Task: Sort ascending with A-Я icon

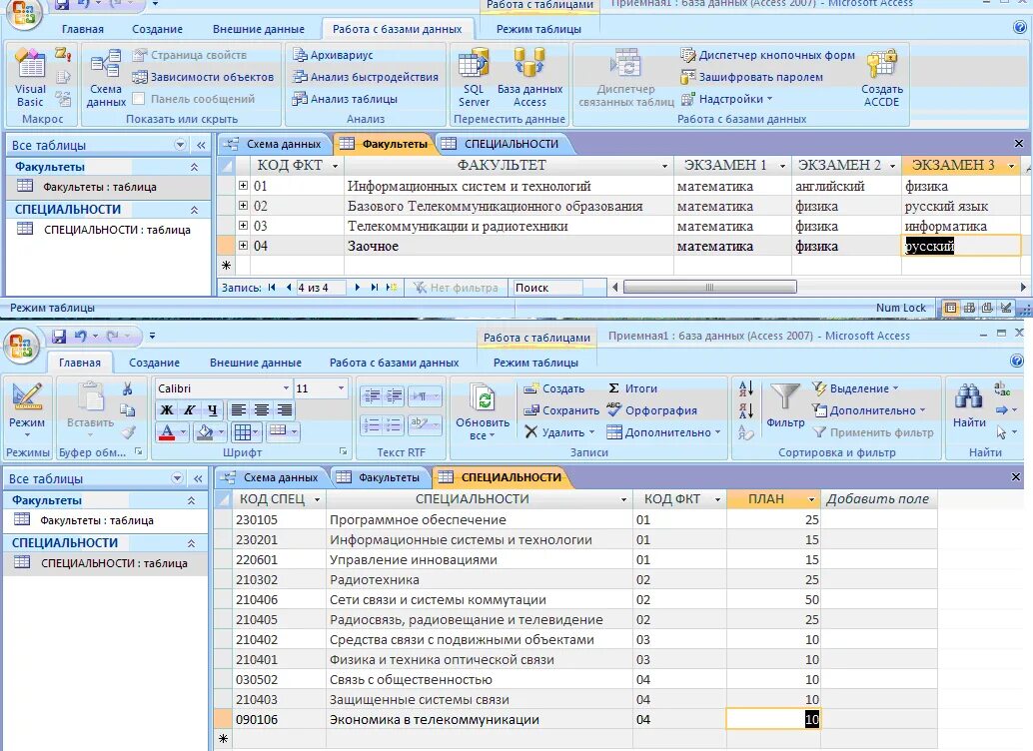Action: [x=746, y=388]
